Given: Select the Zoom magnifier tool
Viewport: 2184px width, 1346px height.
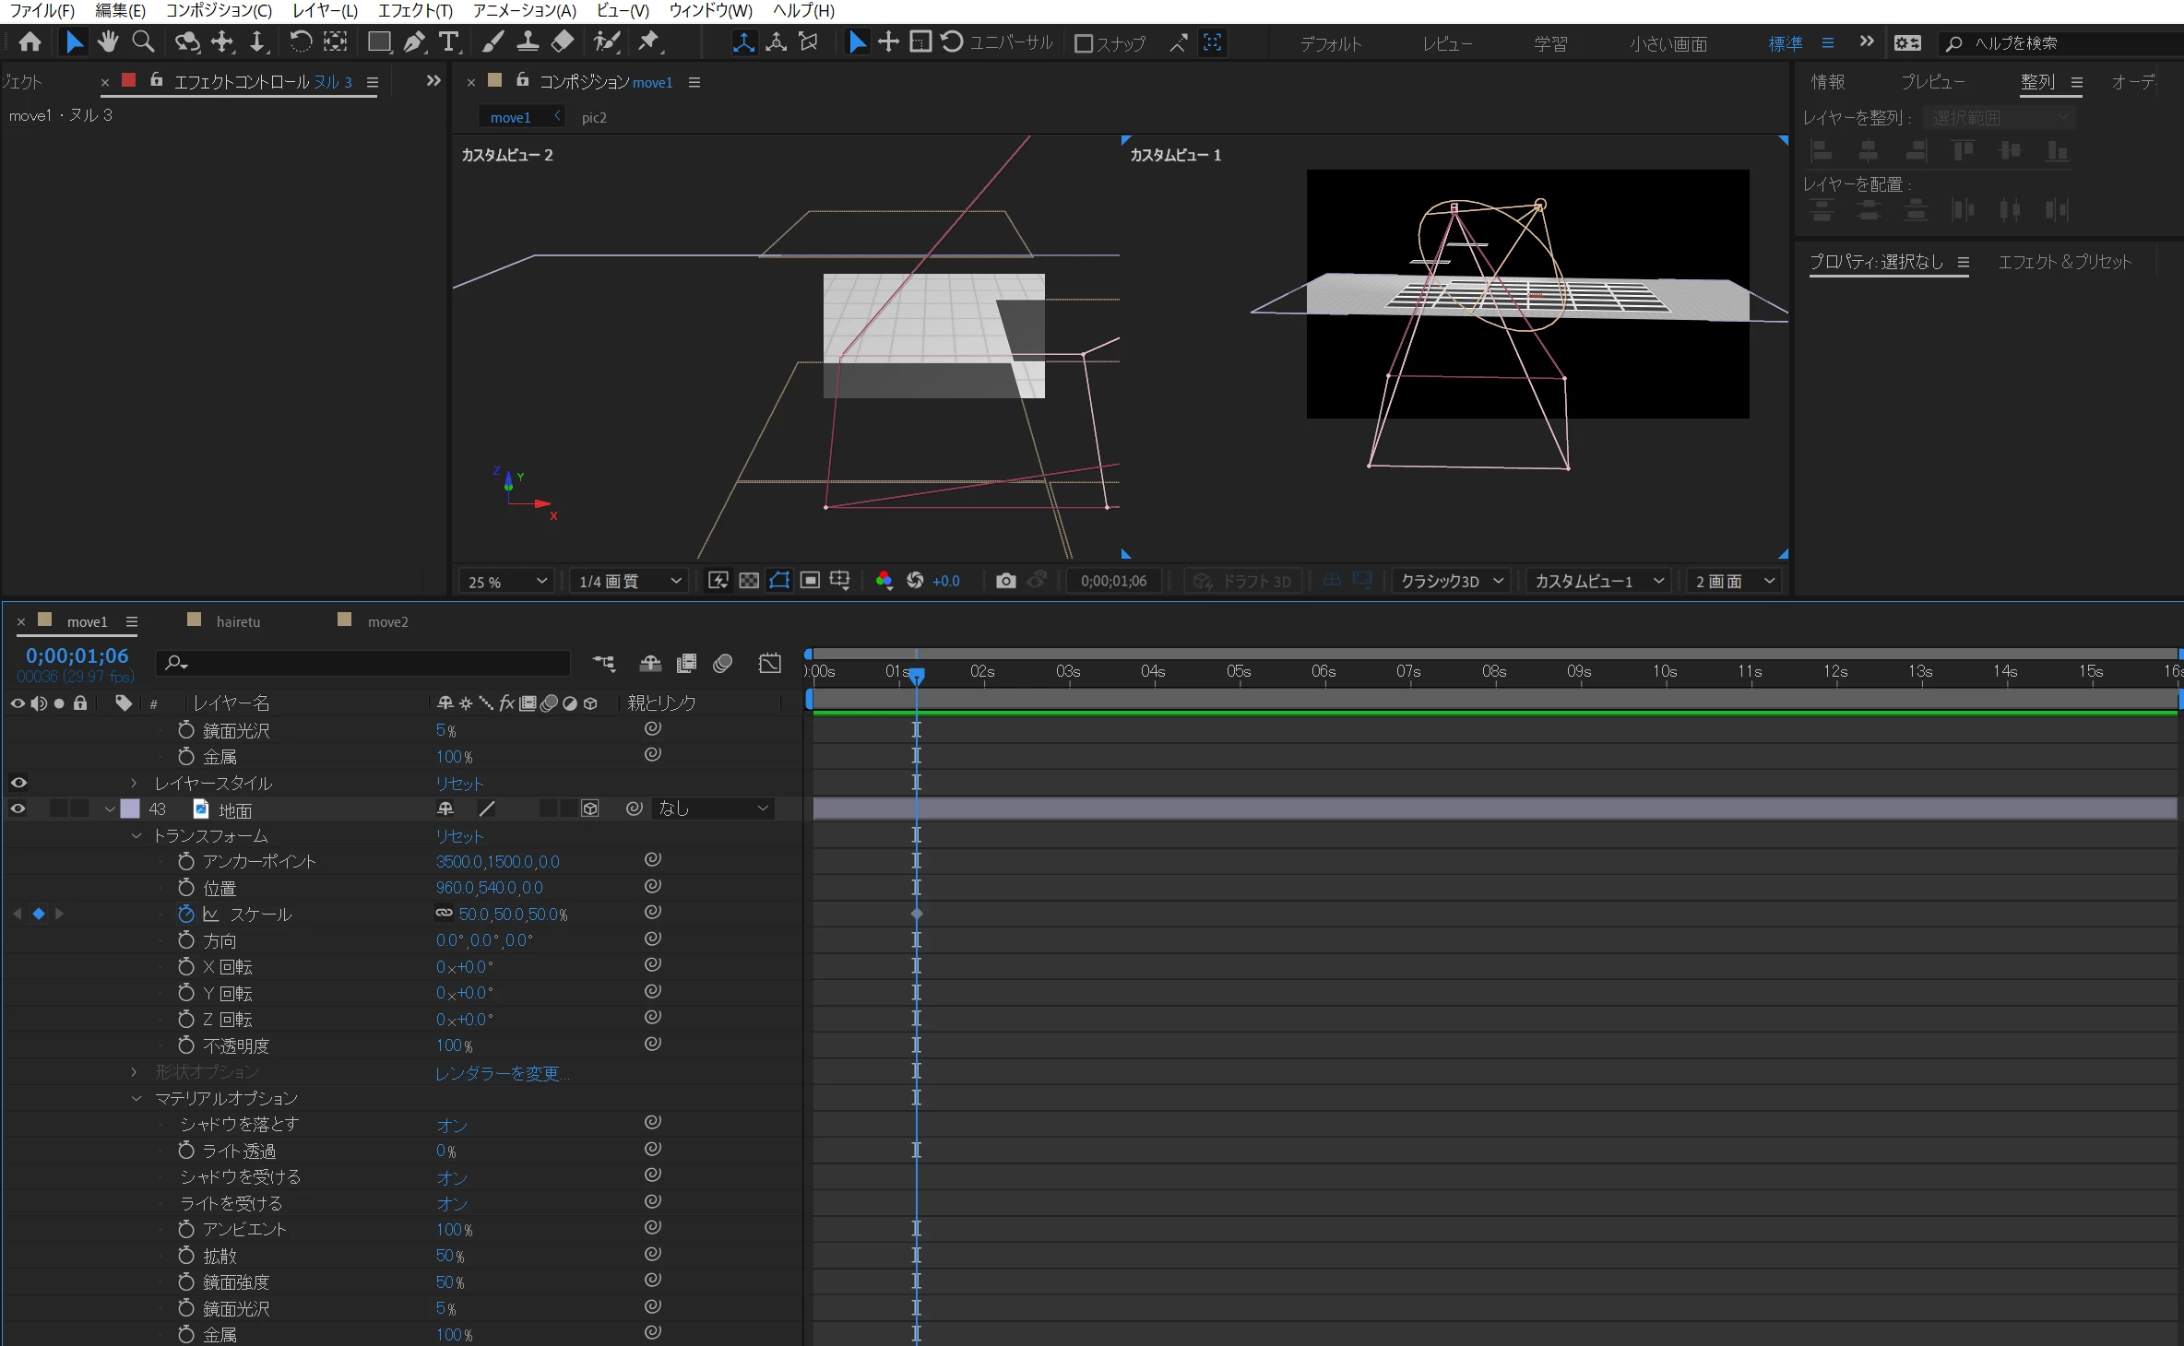Looking at the screenshot, I should (x=143, y=41).
